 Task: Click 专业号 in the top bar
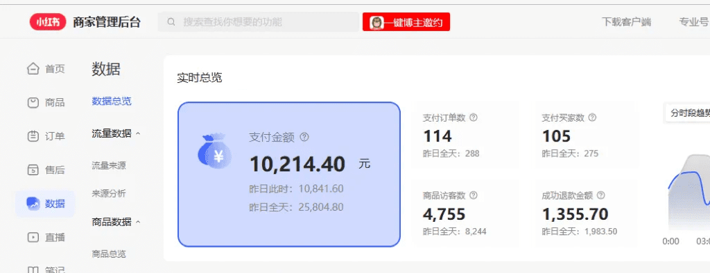[x=693, y=22]
